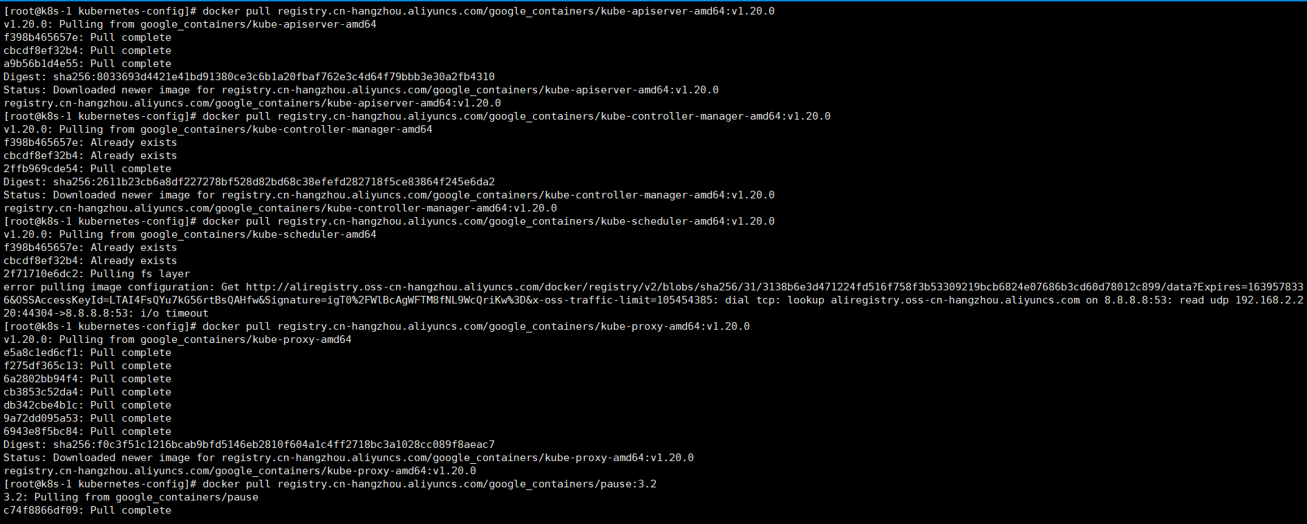
Task: Click the "c74f8866df09: Pull complete" line
Action: pos(87,510)
